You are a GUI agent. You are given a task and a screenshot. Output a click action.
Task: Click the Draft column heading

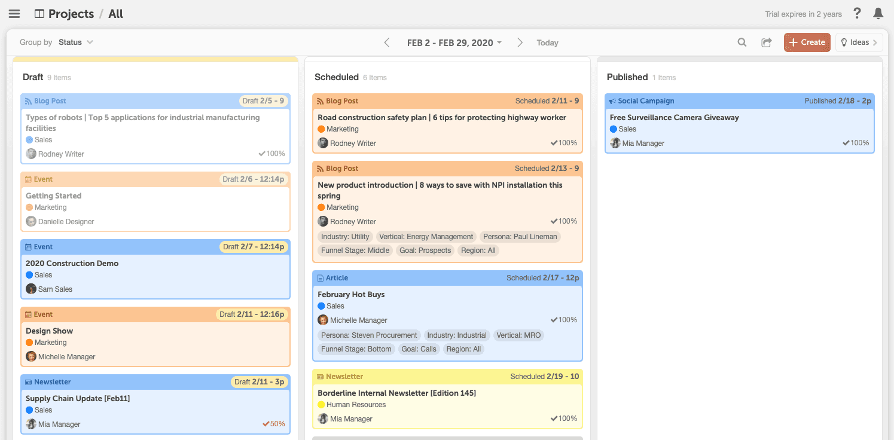[x=33, y=77]
